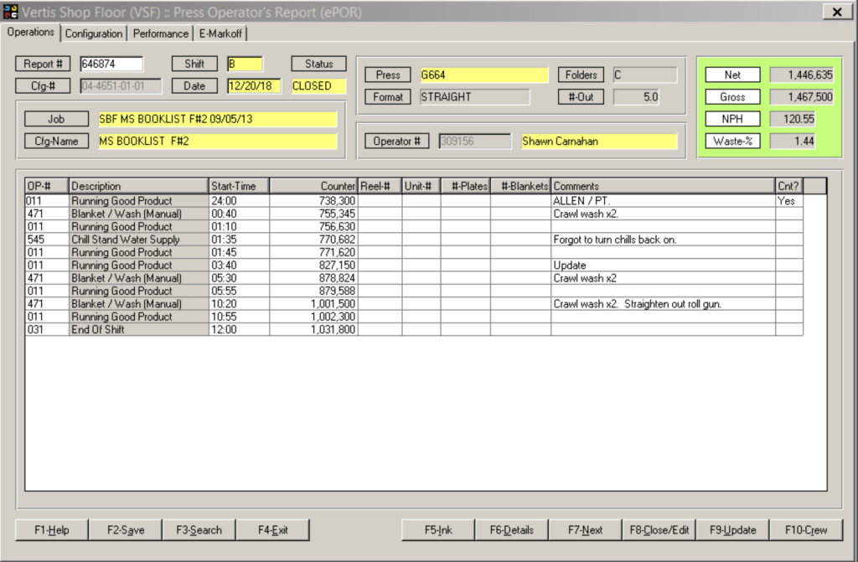Click the Shift field showing B
Image resolution: width=858 pixels, height=562 pixels.
(245, 64)
